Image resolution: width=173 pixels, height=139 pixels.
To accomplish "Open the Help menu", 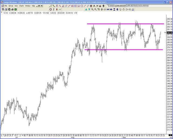I will coord(34,6).
